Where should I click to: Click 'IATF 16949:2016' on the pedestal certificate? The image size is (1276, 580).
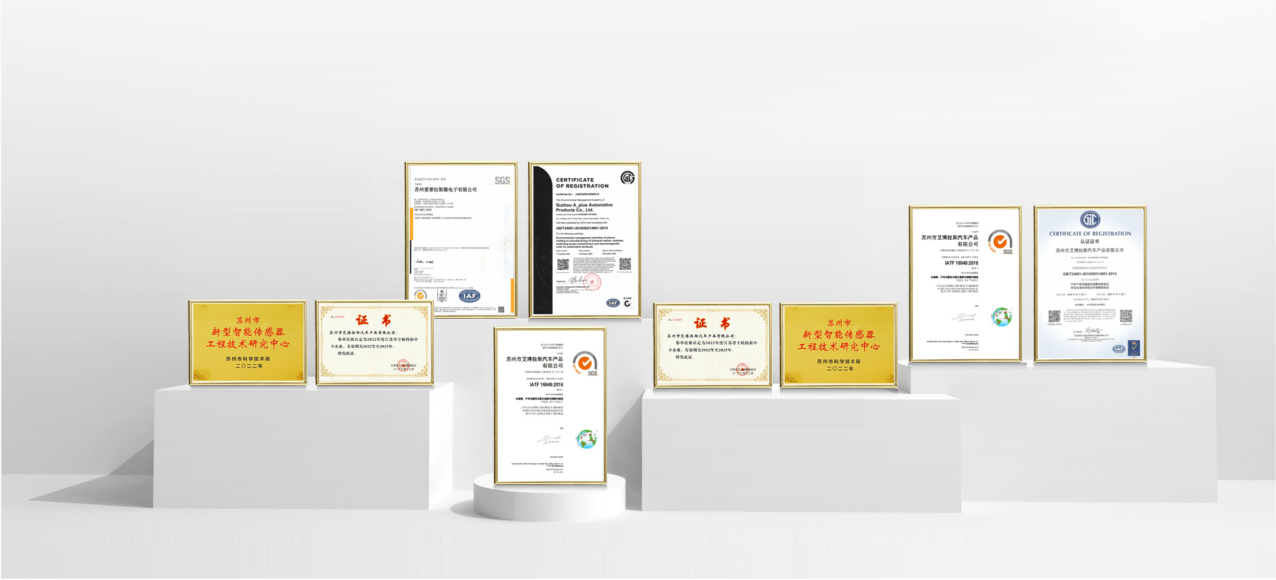tap(546, 385)
